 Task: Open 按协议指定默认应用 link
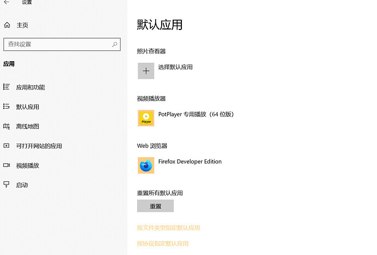coord(162,244)
